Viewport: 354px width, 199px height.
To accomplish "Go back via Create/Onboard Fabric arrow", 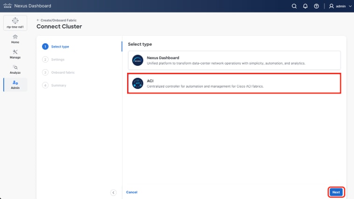I will (x=38, y=20).
